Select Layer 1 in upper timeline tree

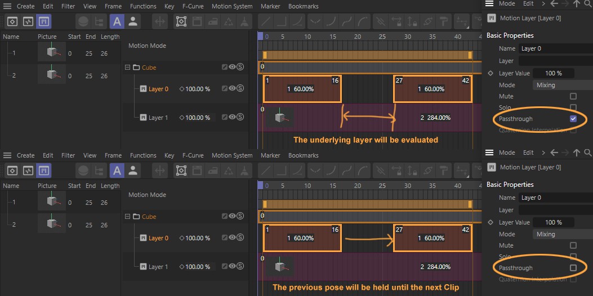(x=158, y=118)
